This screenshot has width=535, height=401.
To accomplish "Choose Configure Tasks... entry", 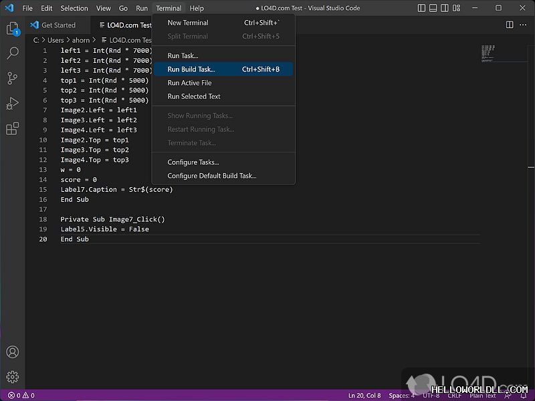I will [223, 162].
